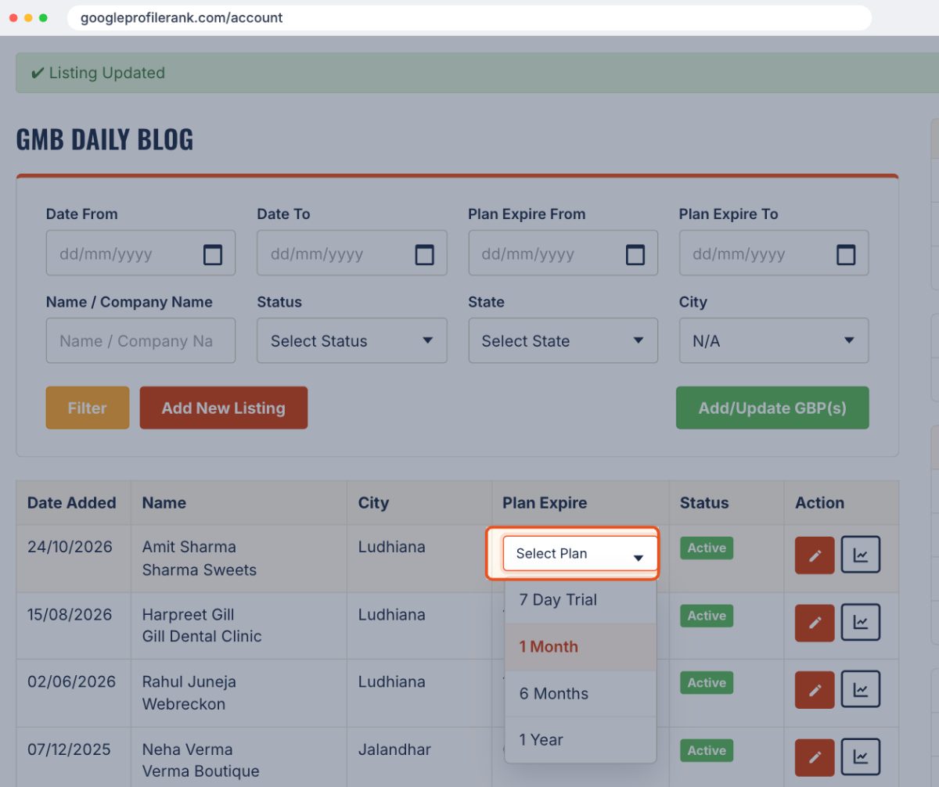Image resolution: width=939 pixels, height=787 pixels.
Task: Click the date 15/08/2026
Action: [70, 614]
